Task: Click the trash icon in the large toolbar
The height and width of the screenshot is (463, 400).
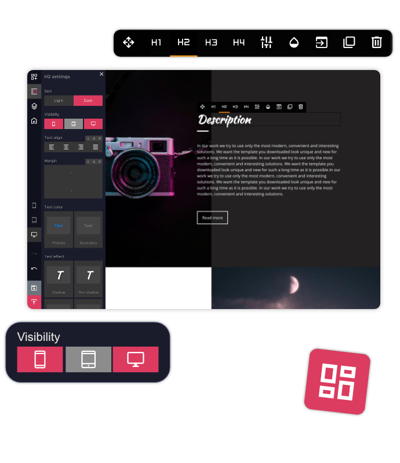Action: coord(377,42)
